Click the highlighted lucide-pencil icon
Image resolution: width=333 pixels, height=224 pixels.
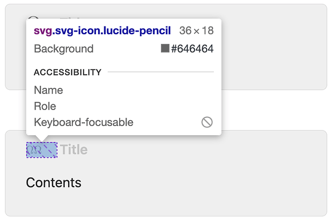[x=42, y=150]
